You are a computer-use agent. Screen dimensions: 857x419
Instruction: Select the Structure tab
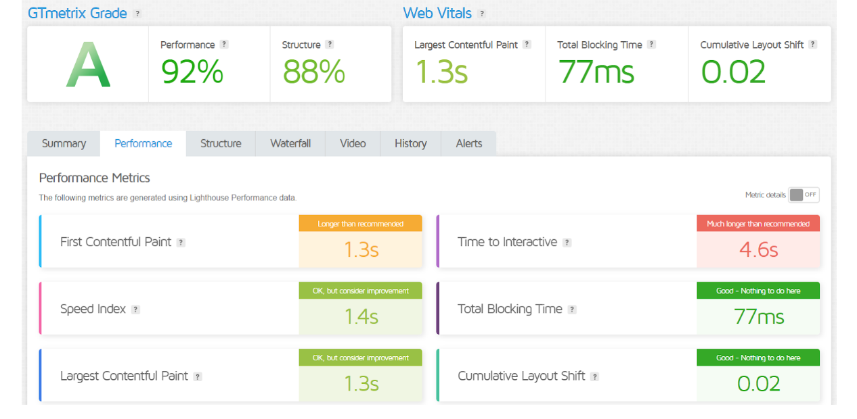(x=221, y=143)
